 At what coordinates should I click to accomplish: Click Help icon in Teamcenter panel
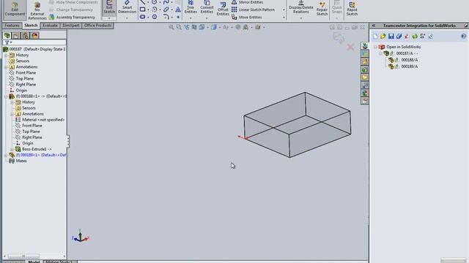pos(463,37)
